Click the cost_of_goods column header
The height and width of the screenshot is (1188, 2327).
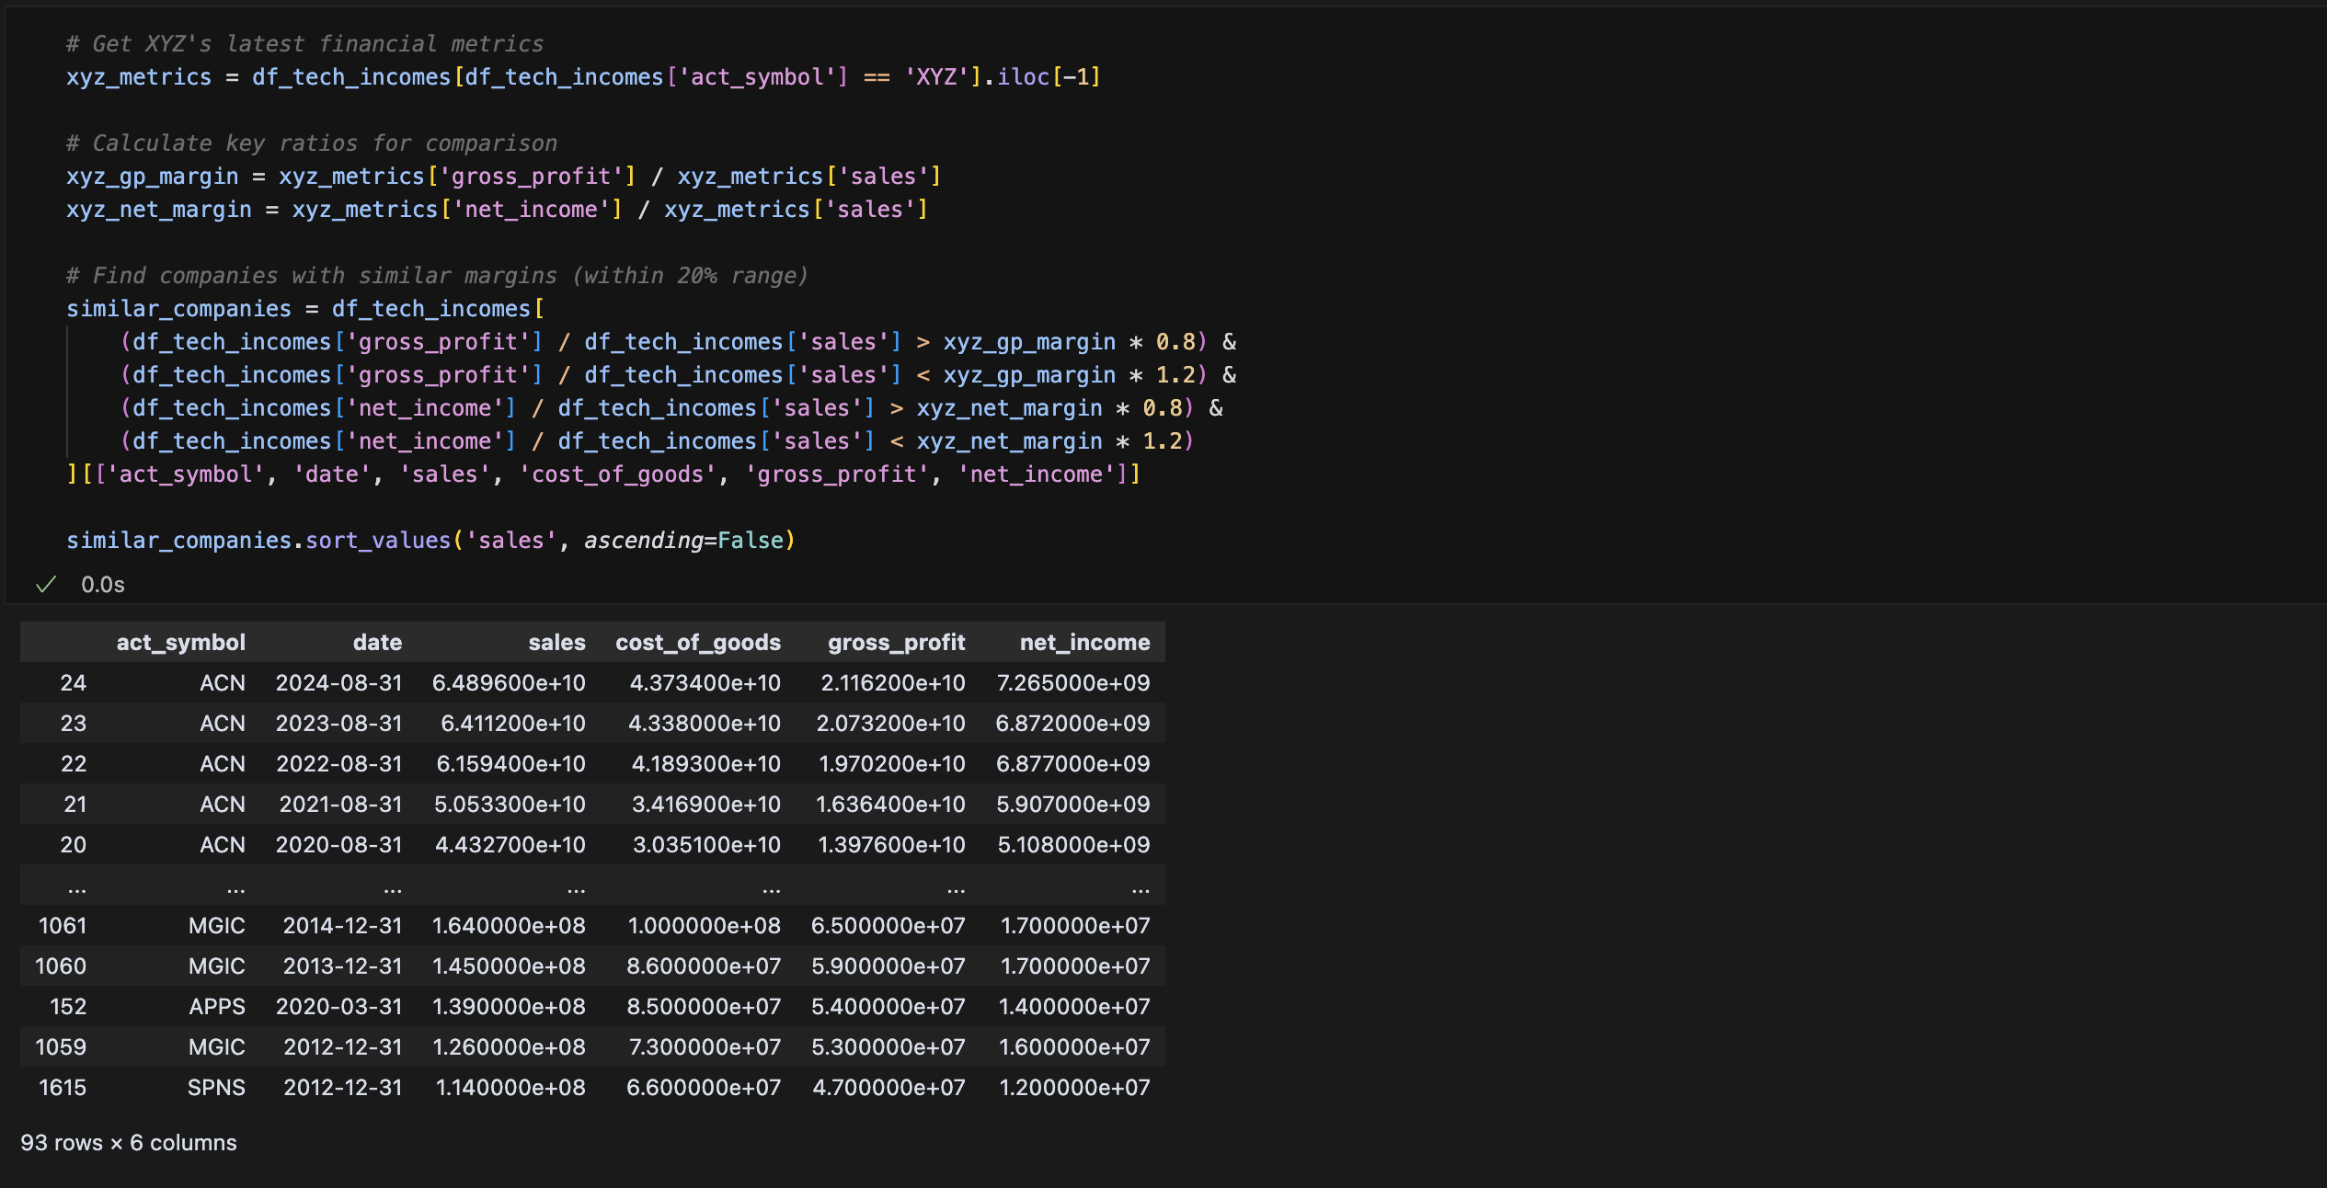(697, 643)
